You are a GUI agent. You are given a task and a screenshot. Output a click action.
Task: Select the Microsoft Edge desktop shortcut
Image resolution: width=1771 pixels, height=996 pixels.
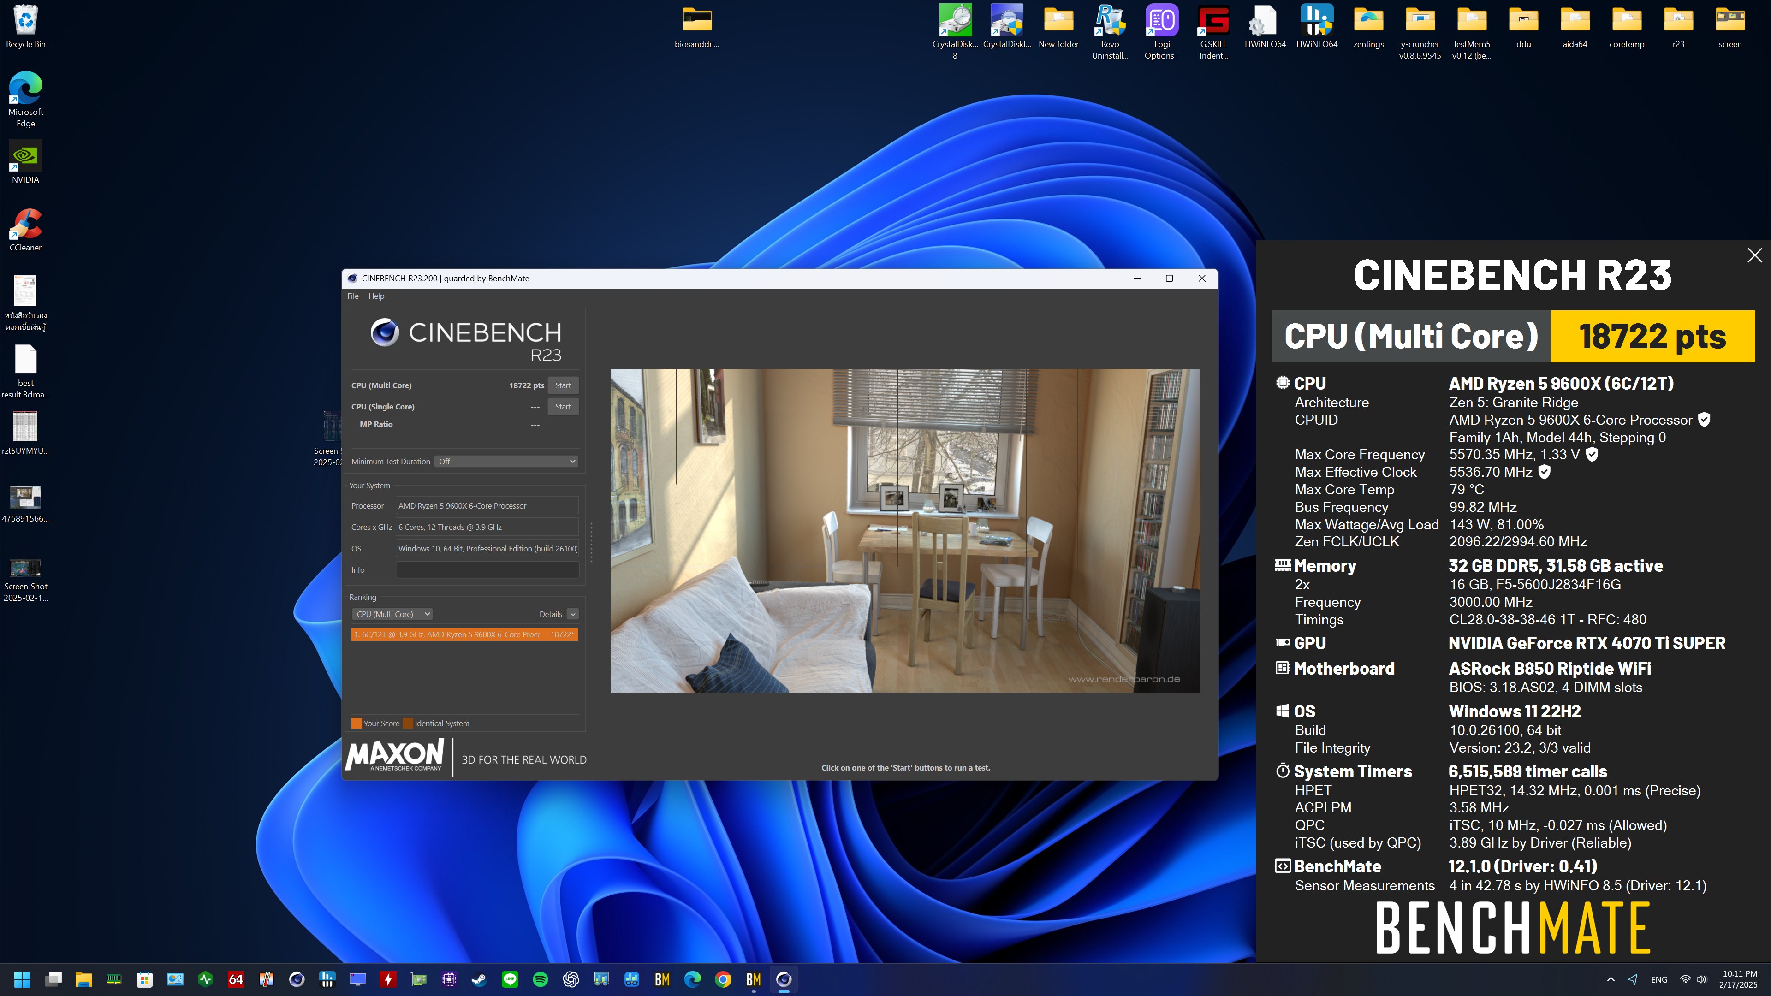pyautogui.click(x=25, y=100)
